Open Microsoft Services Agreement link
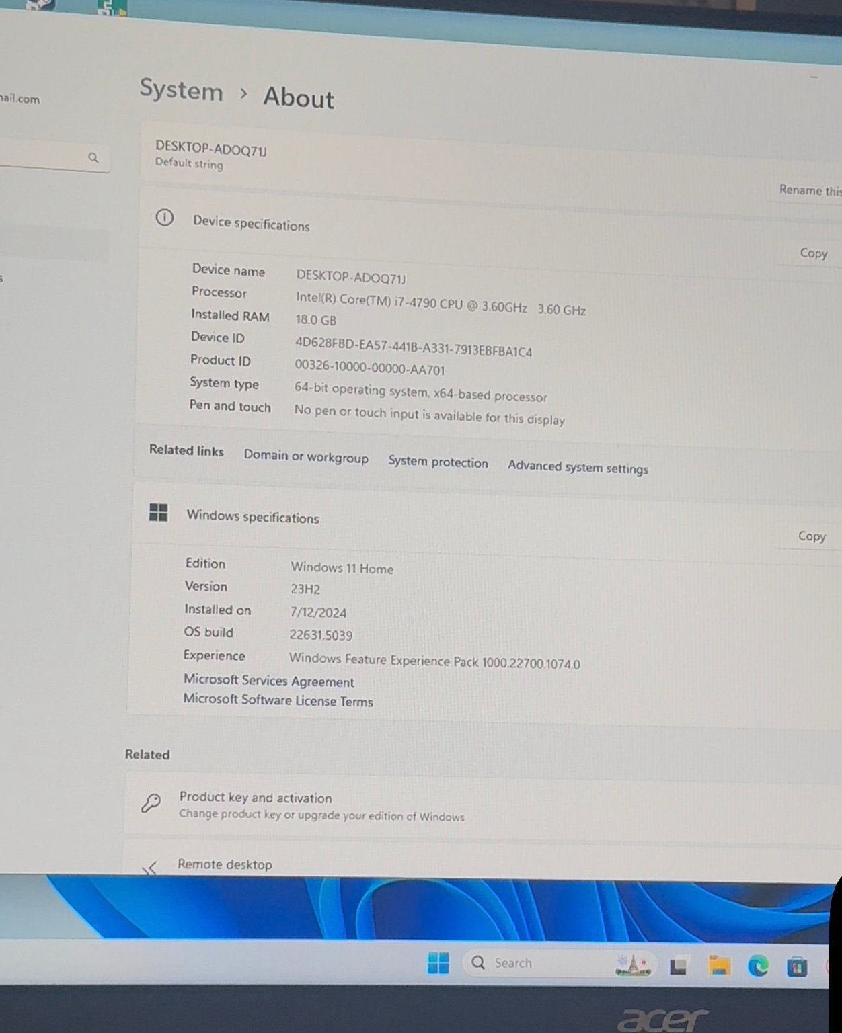 click(x=269, y=681)
